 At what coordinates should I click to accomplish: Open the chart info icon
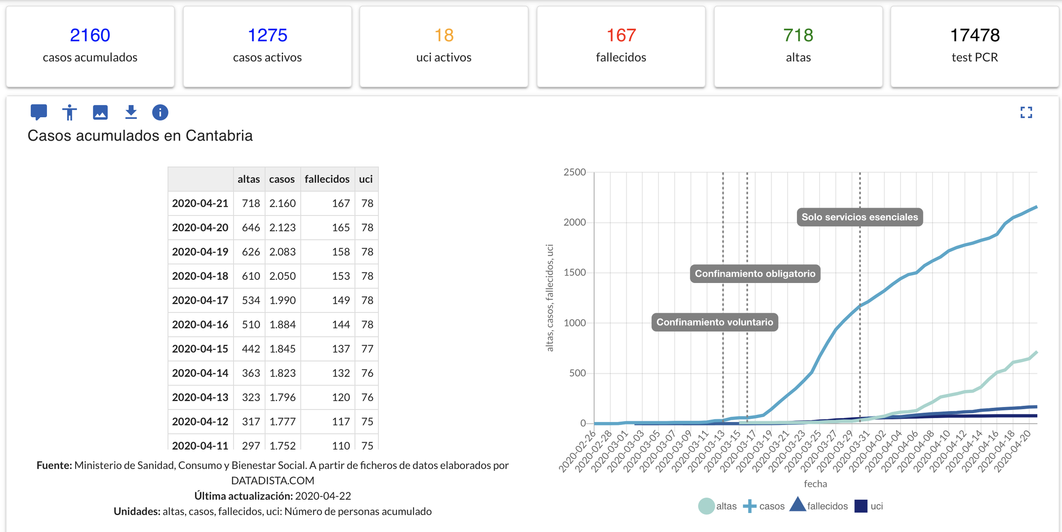[x=160, y=112]
